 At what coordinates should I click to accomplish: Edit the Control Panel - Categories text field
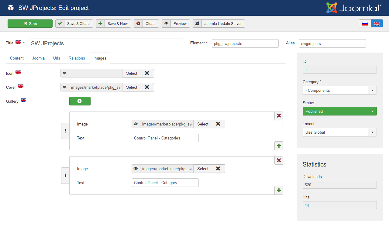(165, 138)
